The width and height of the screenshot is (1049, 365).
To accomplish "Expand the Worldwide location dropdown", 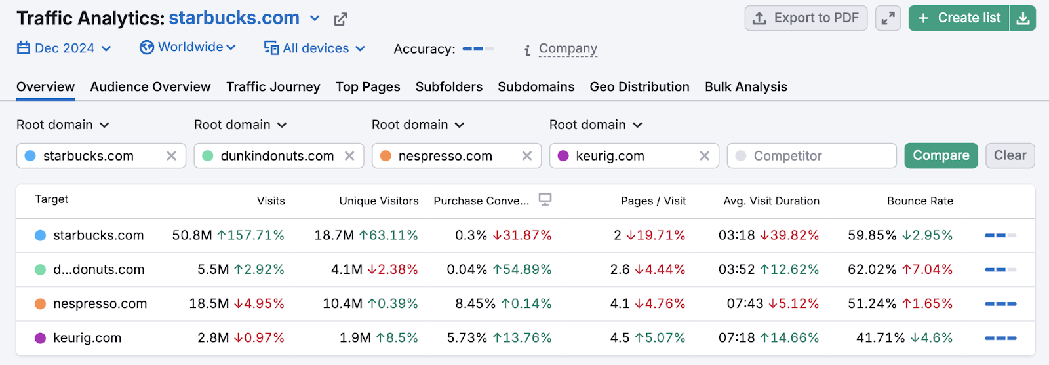I will click(188, 47).
